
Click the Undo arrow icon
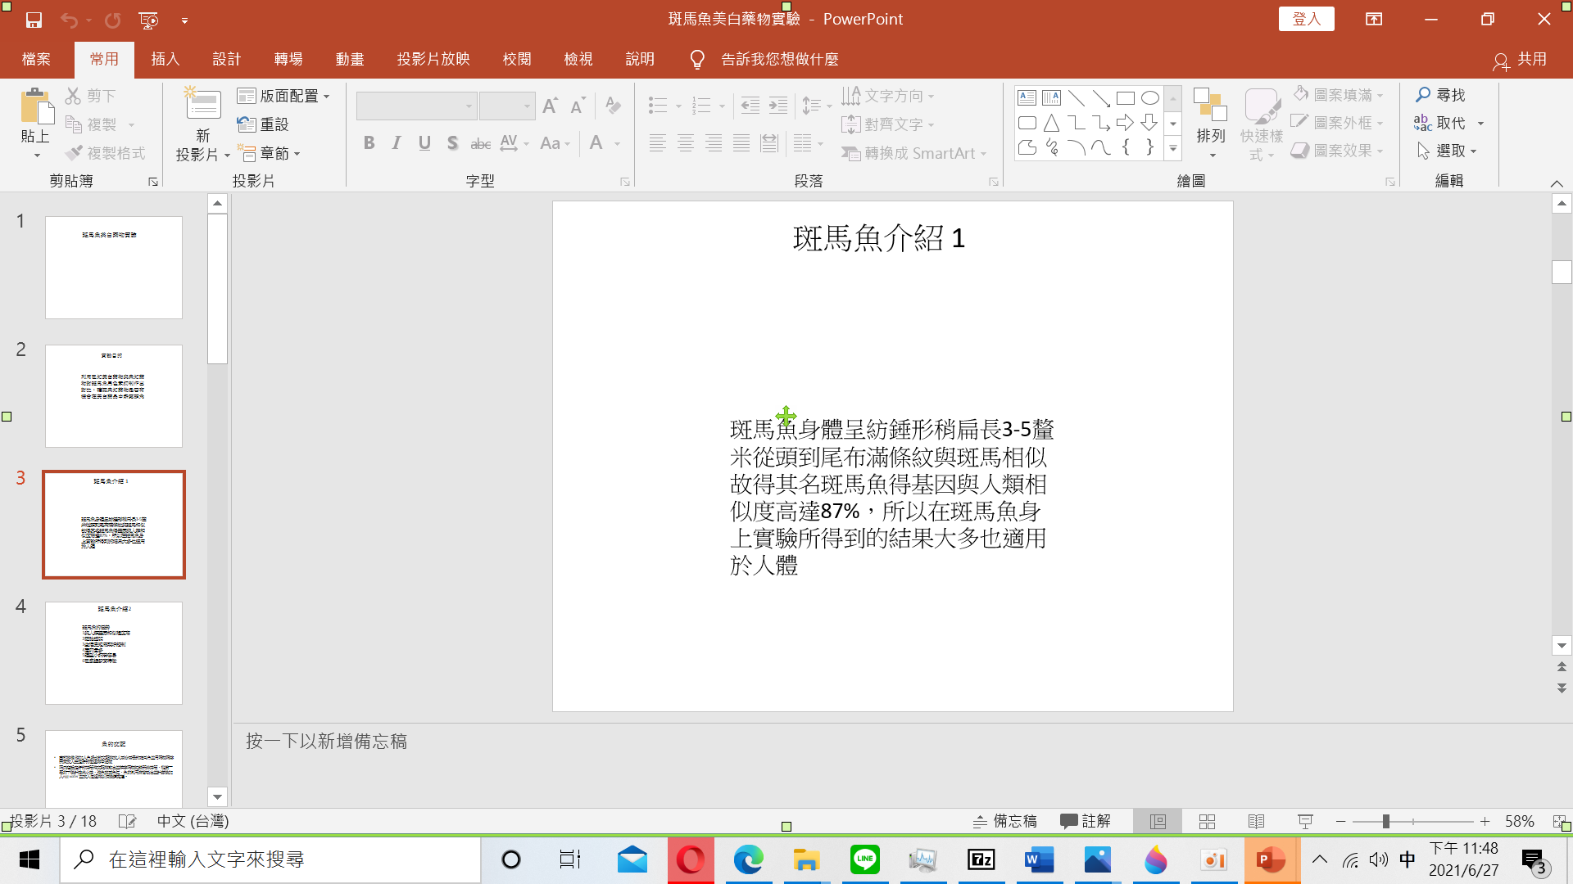69,20
